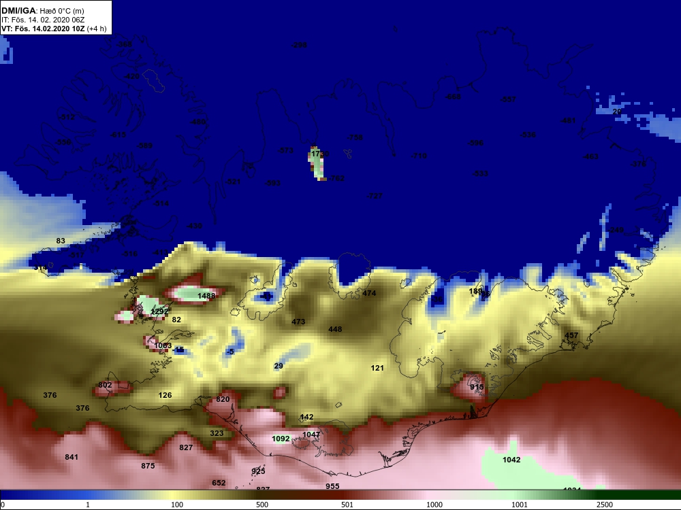Click the map value 1292
Screen dimensions: 681x510
tap(159, 311)
